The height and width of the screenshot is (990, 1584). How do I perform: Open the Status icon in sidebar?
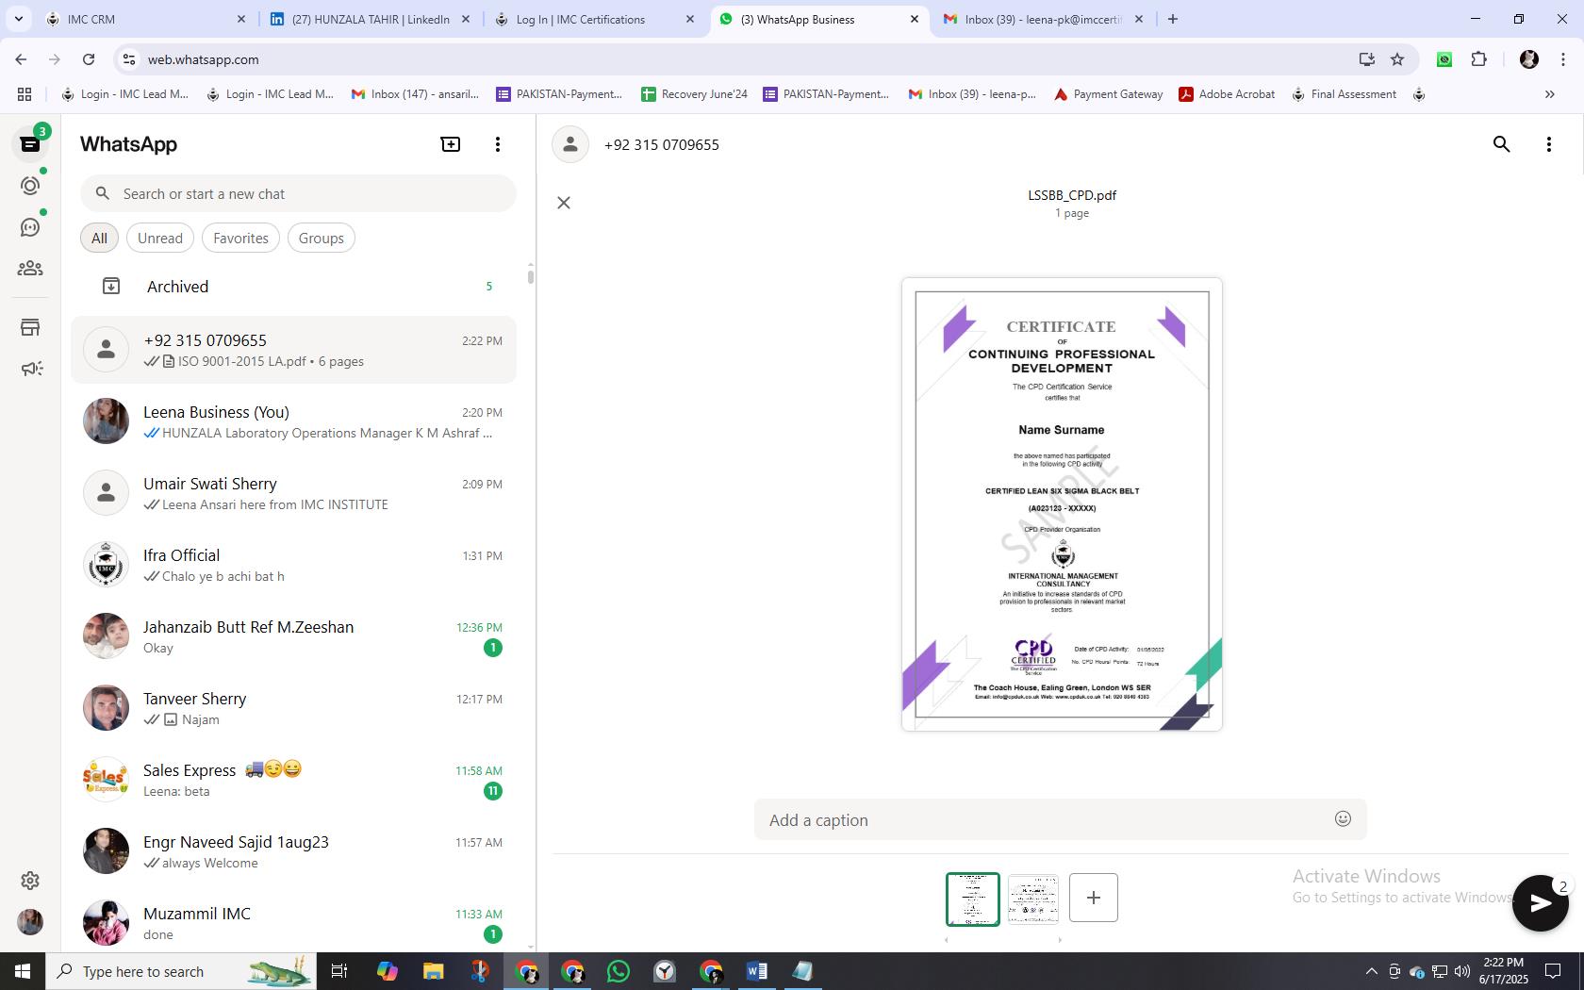(x=30, y=186)
